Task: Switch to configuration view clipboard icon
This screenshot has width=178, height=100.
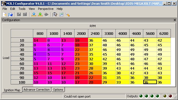Action: pos(55,15)
